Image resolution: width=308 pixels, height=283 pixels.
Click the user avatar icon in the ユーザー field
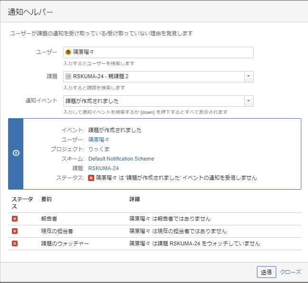pyautogui.click(x=68, y=52)
